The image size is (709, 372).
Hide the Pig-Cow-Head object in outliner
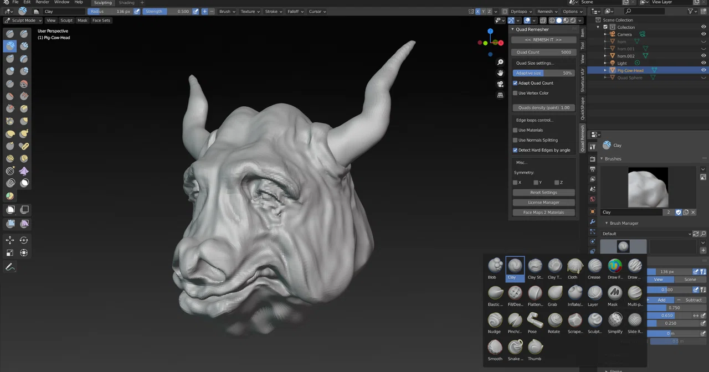(x=703, y=70)
